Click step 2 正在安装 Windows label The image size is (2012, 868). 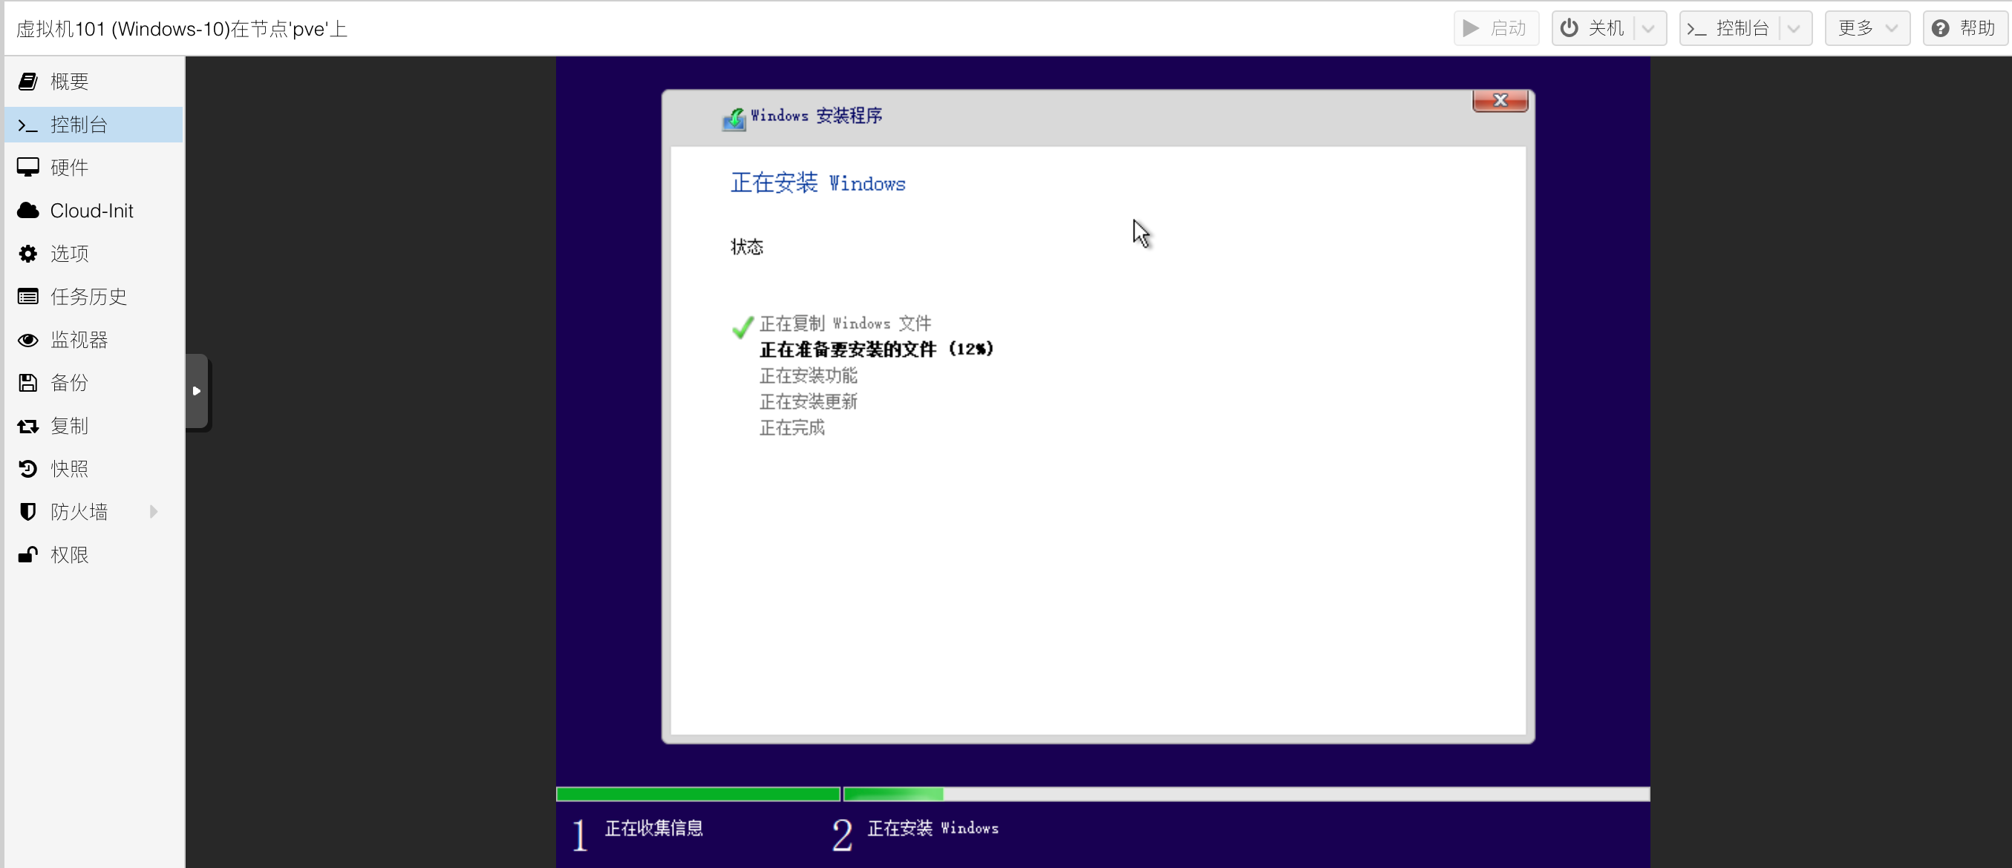(932, 828)
